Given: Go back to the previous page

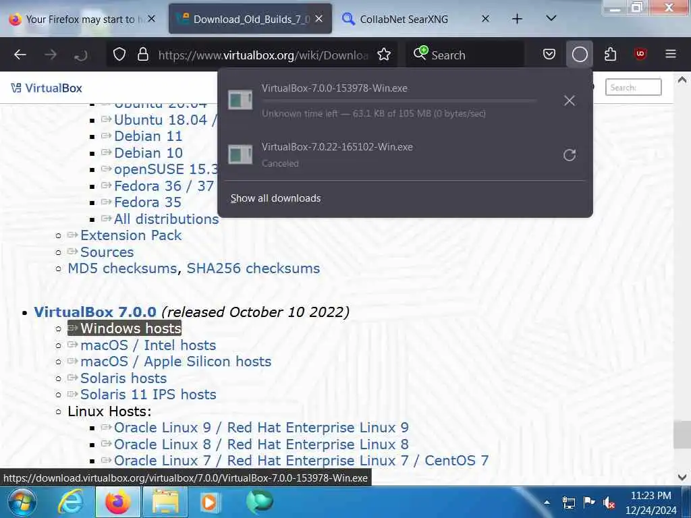Looking at the screenshot, I should [x=20, y=55].
